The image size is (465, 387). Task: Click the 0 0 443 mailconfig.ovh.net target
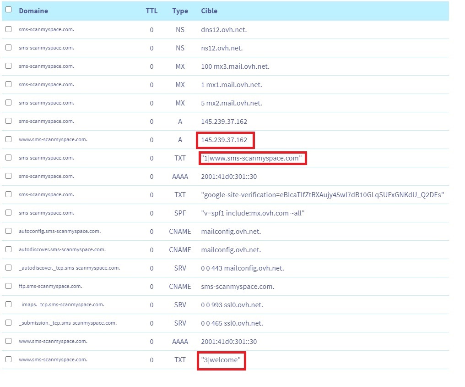pyautogui.click(x=243, y=268)
